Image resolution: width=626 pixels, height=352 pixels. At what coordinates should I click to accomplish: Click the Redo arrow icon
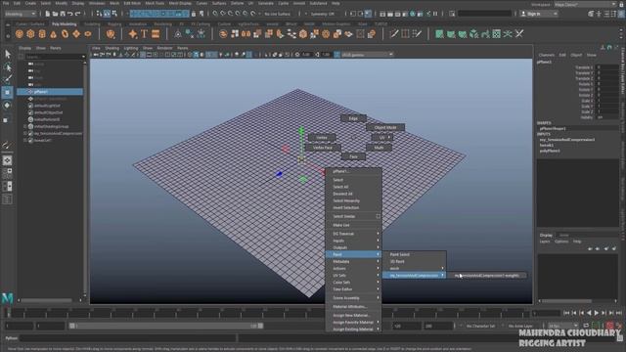(x=78, y=14)
